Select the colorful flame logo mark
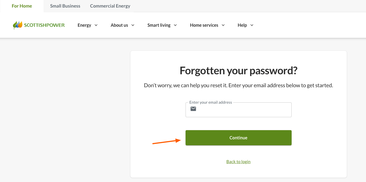Screen dimensions: 366x182 pyautogui.click(x=18, y=25)
